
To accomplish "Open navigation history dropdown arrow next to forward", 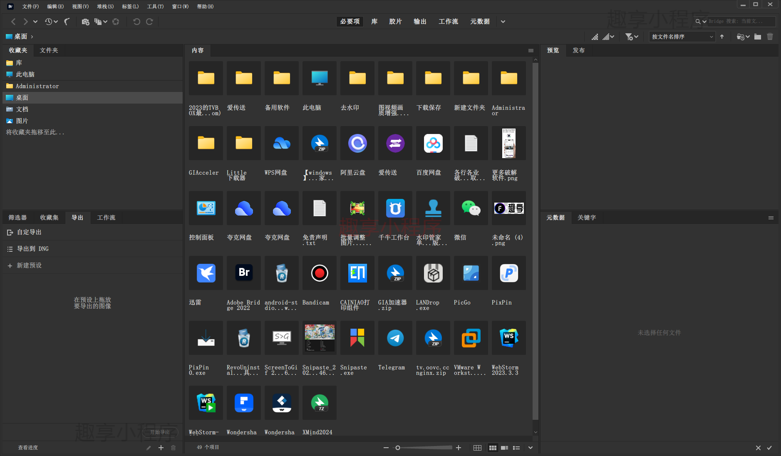I will pos(35,22).
